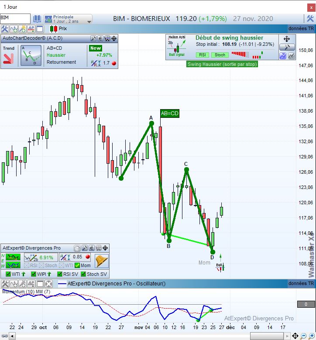Click the move handle on swing haussier panel
This screenshot has width=316, height=340.
pyautogui.click(x=287, y=39)
